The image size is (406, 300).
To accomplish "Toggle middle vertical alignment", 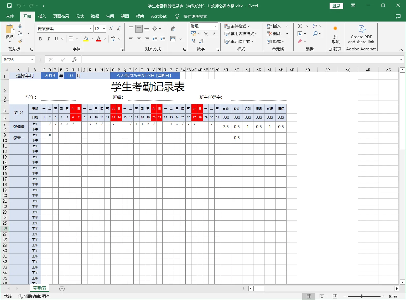I will tap(139, 29).
